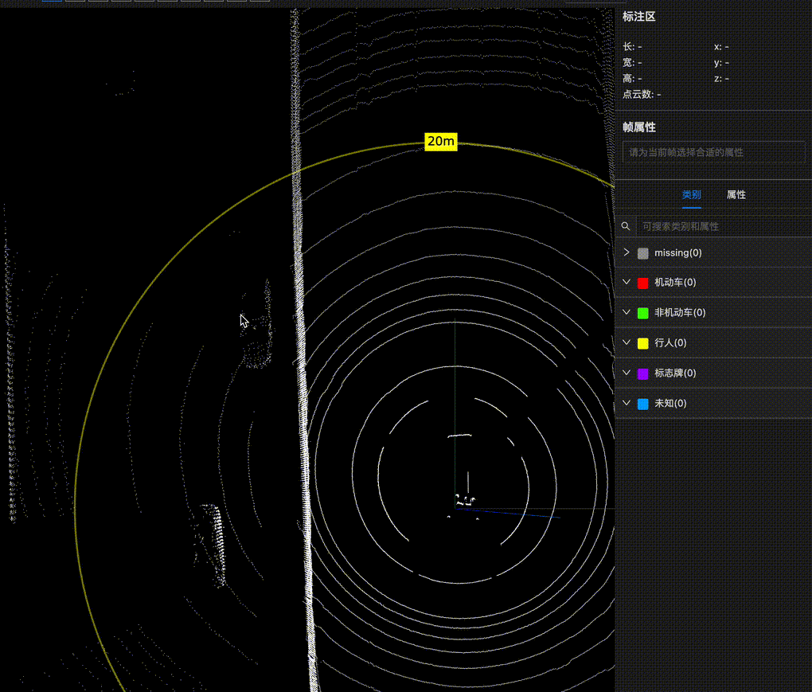Image resolution: width=812 pixels, height=692 pixels.
Task: Click the purple 标志牌 color swatch
Action: (x=642, y=373)
